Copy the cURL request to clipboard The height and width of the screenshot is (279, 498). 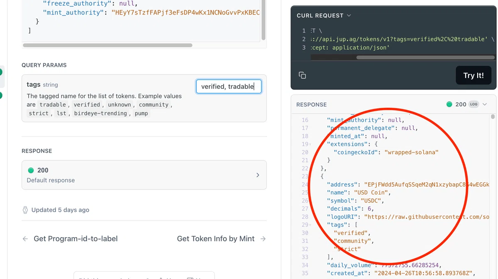pyautogui.click(x=303, y=75)
